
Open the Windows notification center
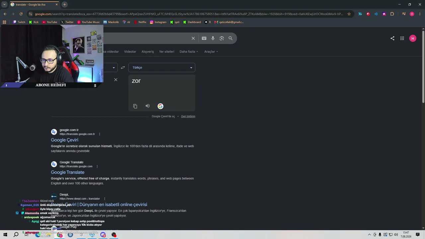[x=418, y=235]
